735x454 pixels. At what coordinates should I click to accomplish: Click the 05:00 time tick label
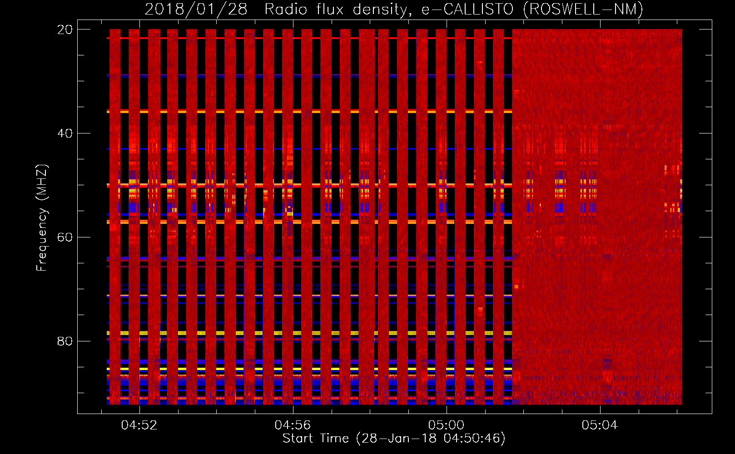[447, 425]
